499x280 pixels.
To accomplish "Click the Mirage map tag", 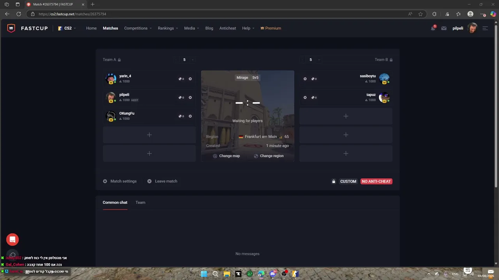I will [242, 77].
